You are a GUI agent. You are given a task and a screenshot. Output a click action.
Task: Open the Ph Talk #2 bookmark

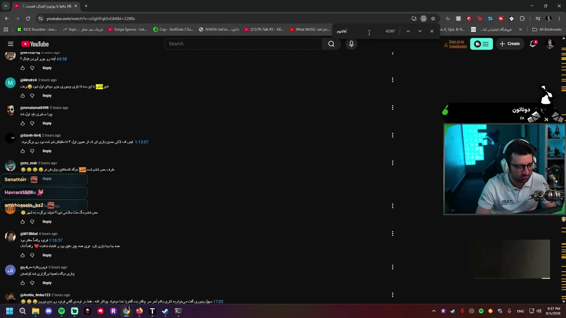pyautogui.click(x=264, y=30)
